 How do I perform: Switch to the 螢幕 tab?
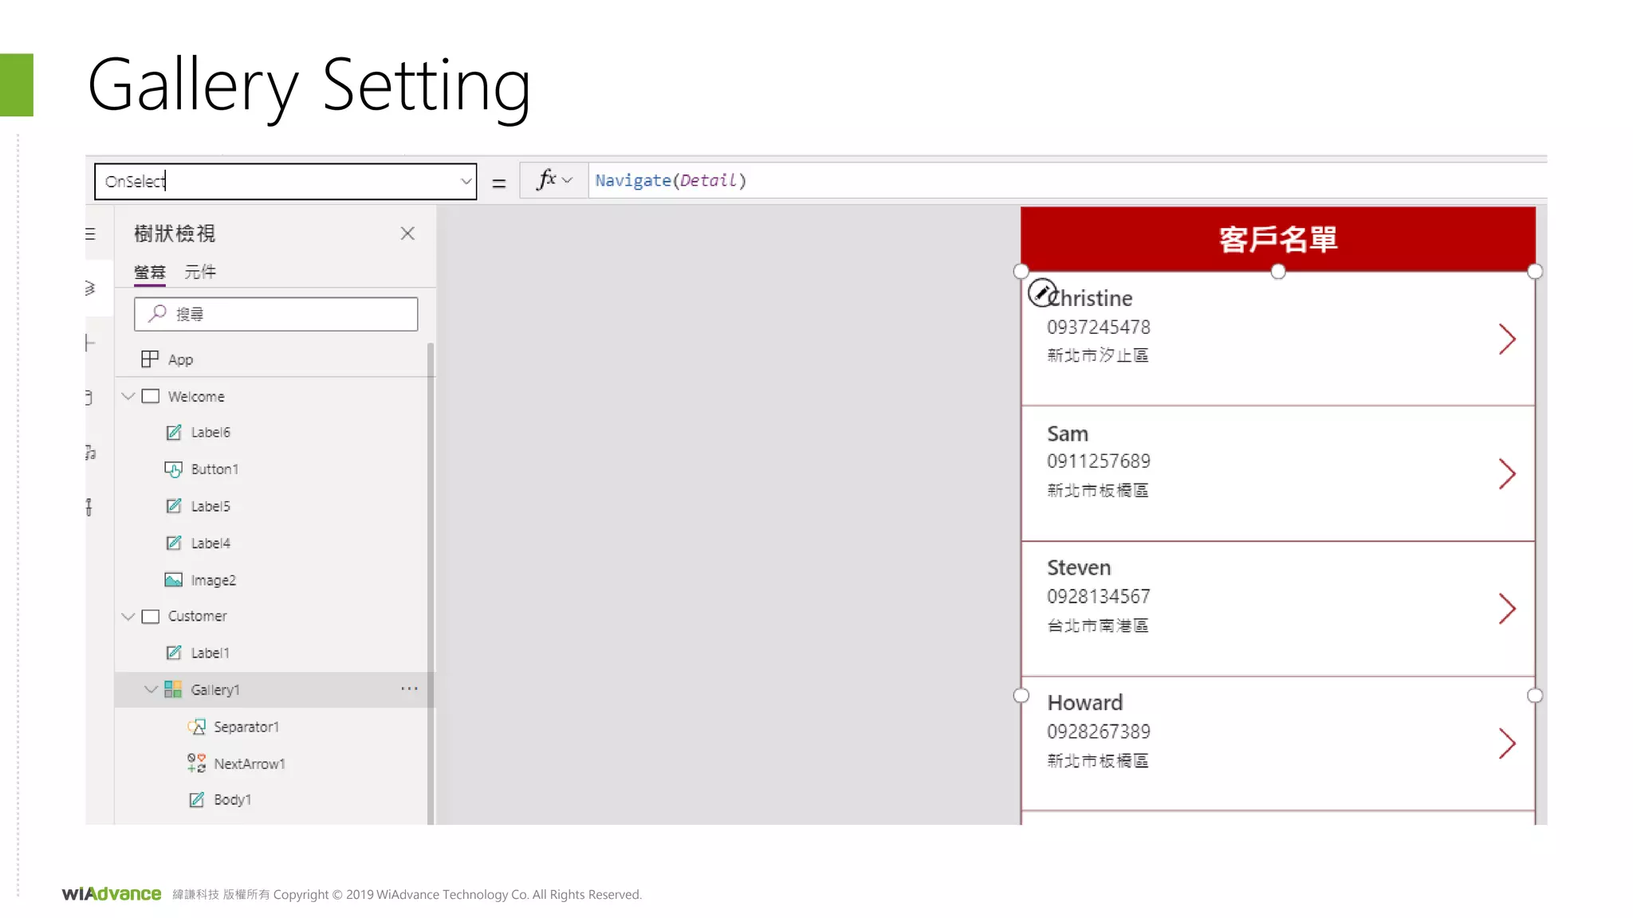(150, 272)
